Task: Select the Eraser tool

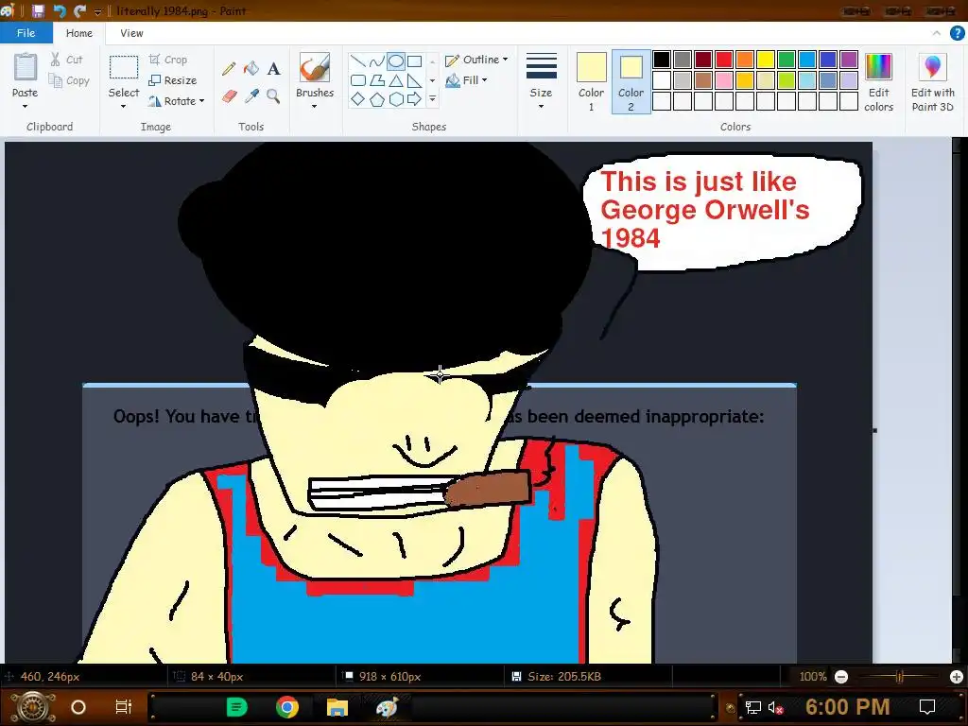Action: point(229,96)
